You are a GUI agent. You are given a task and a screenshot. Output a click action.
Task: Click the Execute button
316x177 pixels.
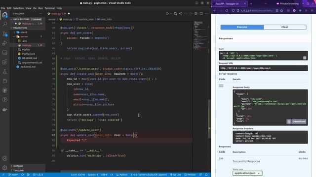point(242,27)
